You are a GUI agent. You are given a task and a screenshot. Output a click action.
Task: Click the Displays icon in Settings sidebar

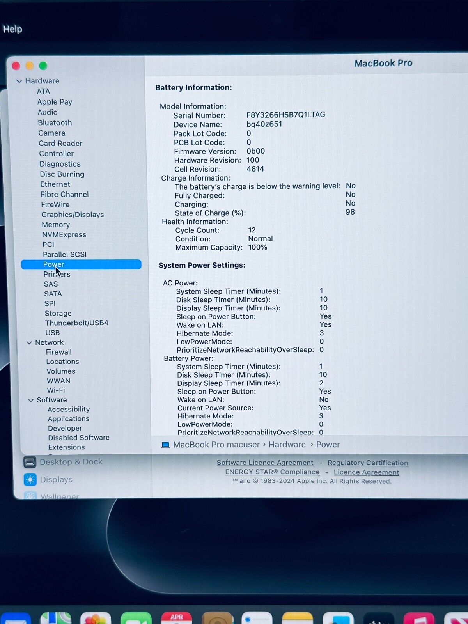30,480
